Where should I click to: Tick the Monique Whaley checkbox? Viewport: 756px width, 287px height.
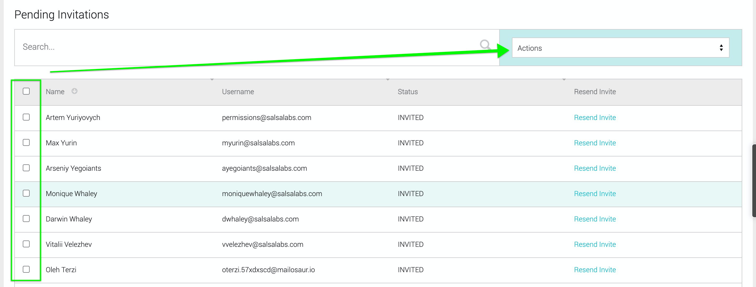point(26,193)
